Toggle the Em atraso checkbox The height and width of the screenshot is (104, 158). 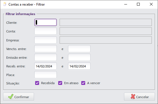click(x=60, y=83)
